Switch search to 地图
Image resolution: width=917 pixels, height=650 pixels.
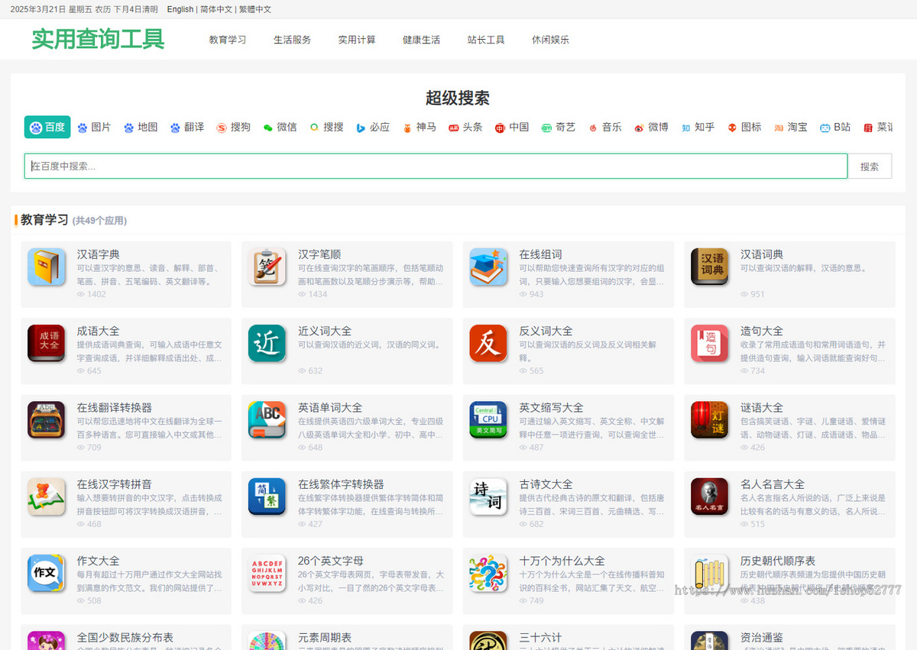tap(141, 128)
